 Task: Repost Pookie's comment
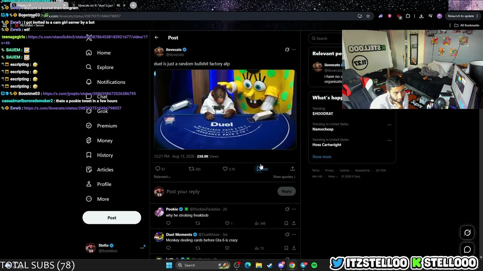point(198,223)
